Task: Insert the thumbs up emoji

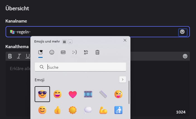Action: click(58, 110)
